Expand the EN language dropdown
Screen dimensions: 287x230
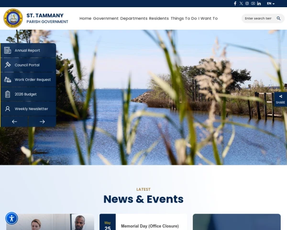271,3
